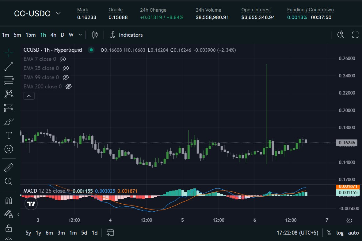The image size is (362, 241).
Task: Select the Text annotation tool
Action: point(9,135)
